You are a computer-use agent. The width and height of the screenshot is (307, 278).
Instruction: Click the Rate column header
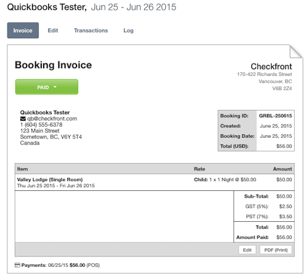click(199, 169)
